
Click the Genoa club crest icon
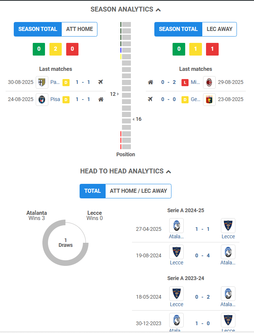[x=209, y=100]
